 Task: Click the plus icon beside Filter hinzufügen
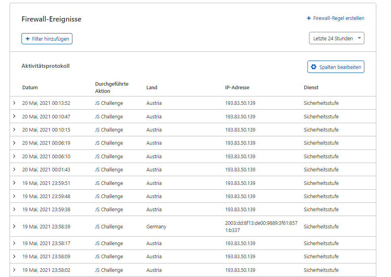[x=27, y=39]
